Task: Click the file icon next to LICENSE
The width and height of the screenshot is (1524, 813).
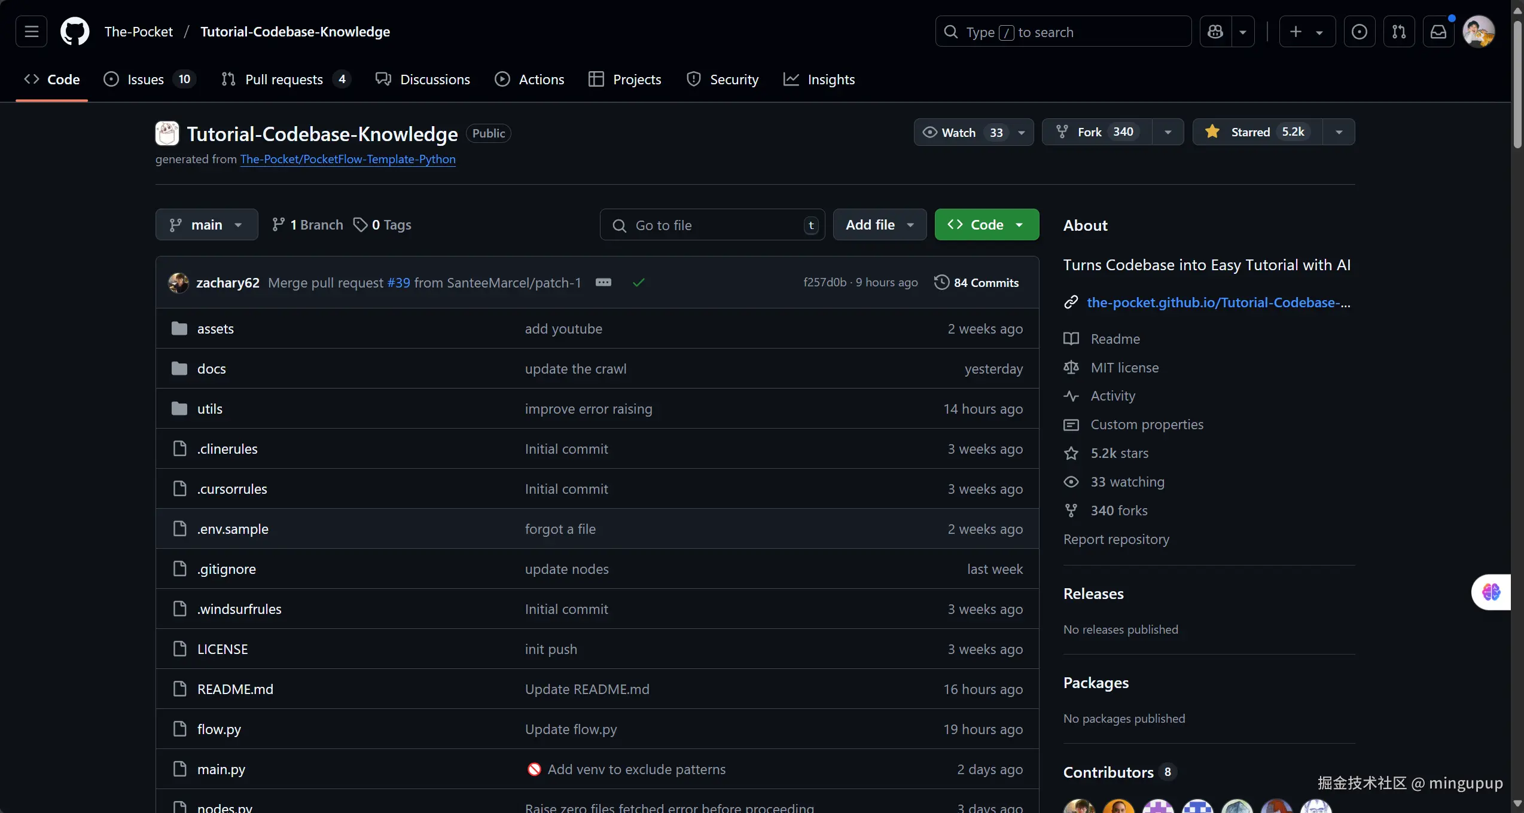Action: point(179,649)
